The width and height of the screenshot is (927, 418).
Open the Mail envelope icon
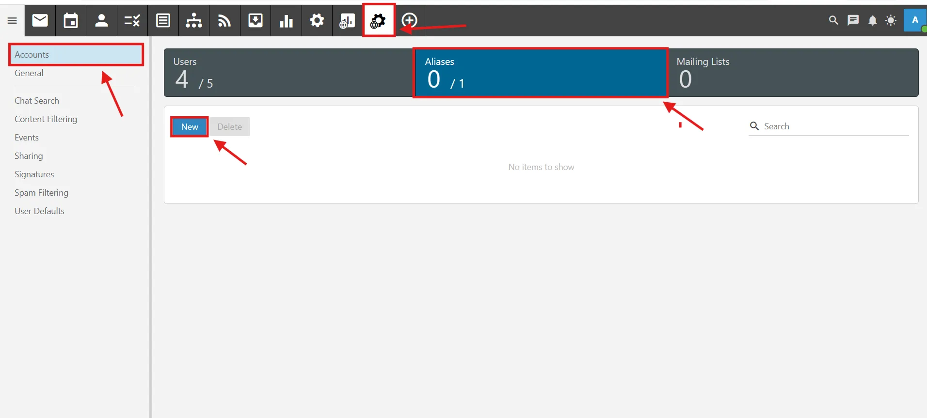40,20
